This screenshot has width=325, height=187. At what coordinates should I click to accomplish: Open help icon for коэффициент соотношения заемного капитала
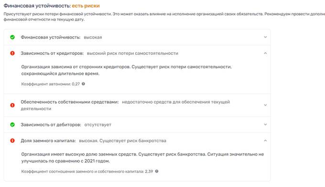coord(157,171)
